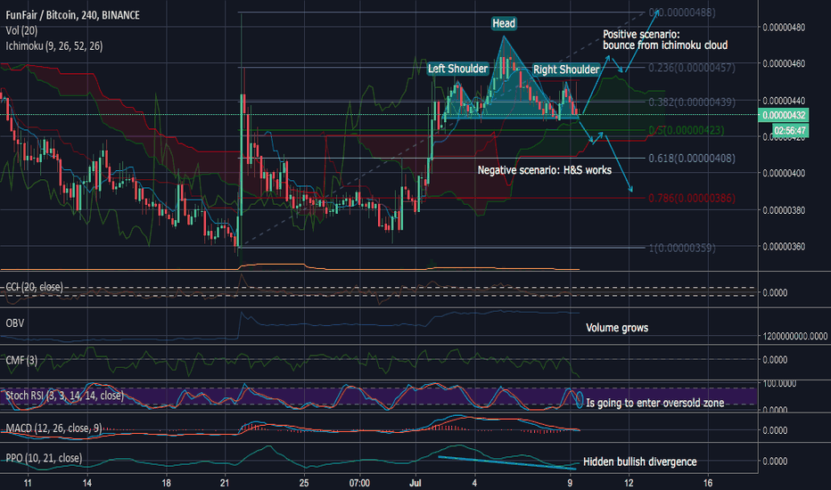The width and height of the screenshot is (831, 490).
Task: Click the 100.0000 Stoch RSI scale value
Action: click(779, 383)
